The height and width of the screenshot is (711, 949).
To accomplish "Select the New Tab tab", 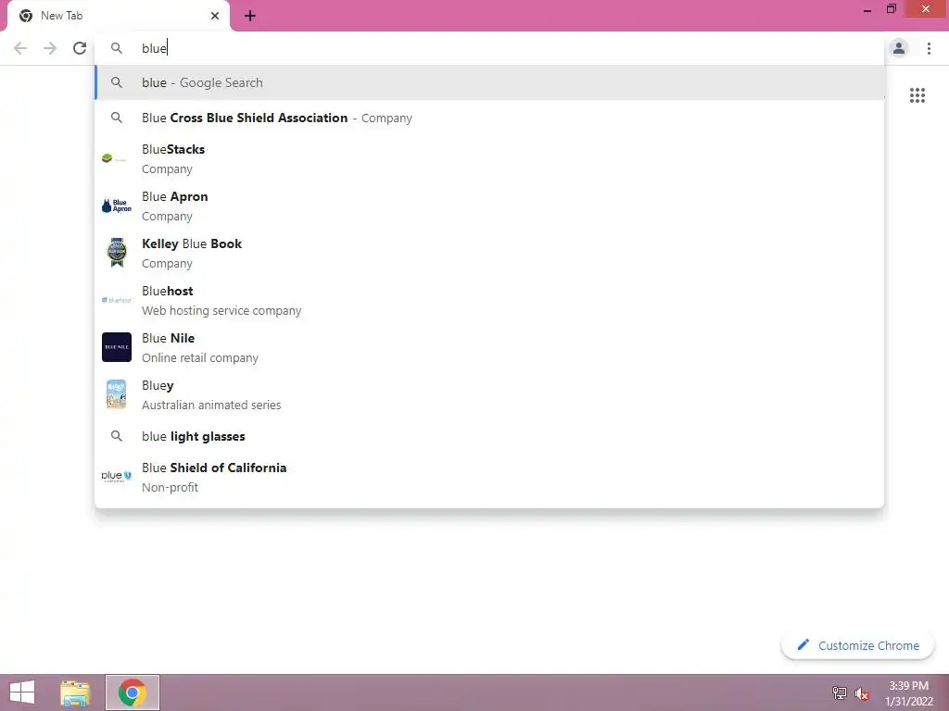I will tap(119, 16).
